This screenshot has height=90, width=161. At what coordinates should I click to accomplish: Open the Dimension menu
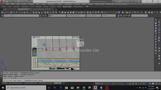[51, 4]
